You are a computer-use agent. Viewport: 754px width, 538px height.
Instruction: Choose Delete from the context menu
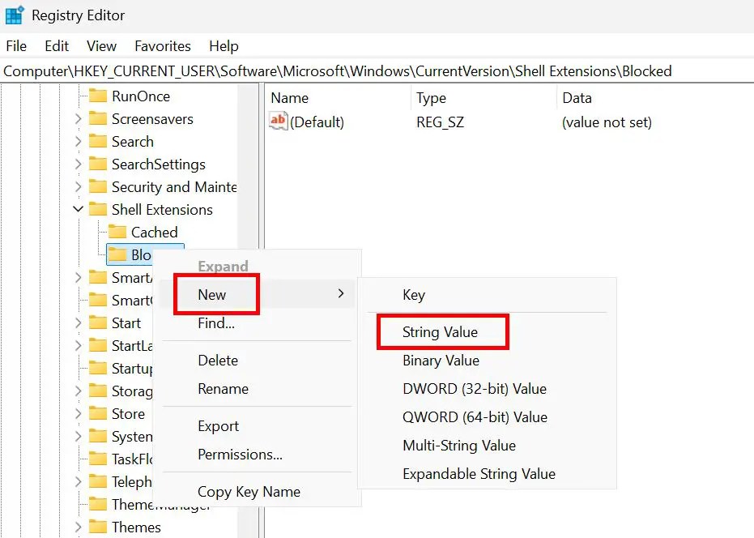[x=257, y=361]
